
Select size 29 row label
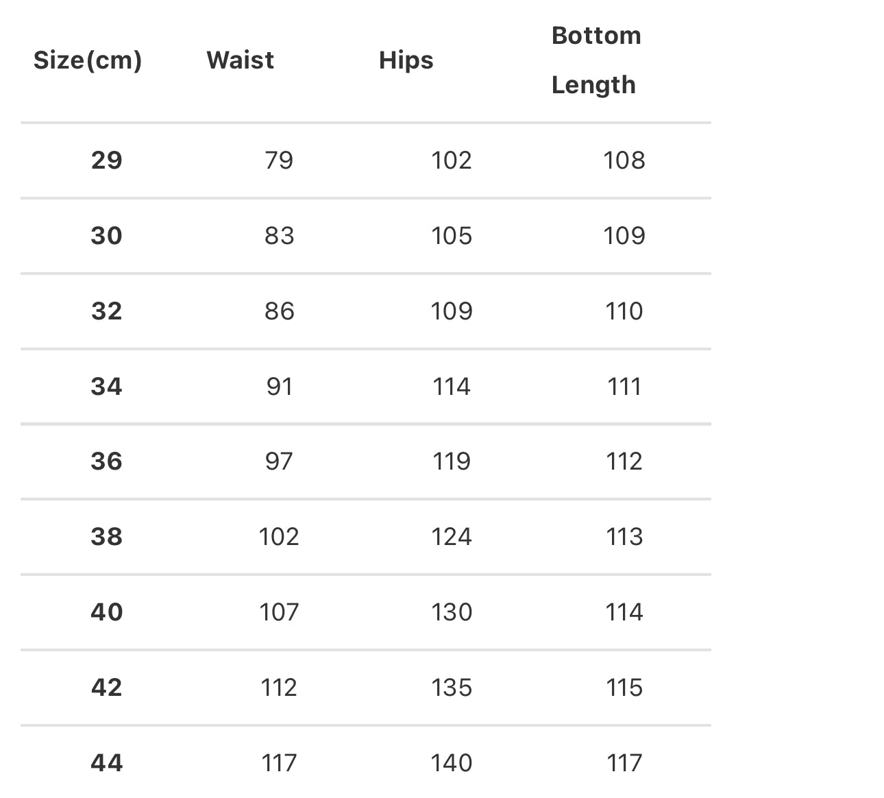point(106,160)
